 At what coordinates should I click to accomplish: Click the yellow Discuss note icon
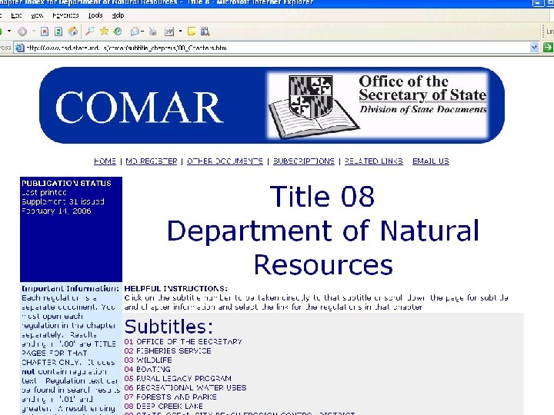tap(191, 32)
